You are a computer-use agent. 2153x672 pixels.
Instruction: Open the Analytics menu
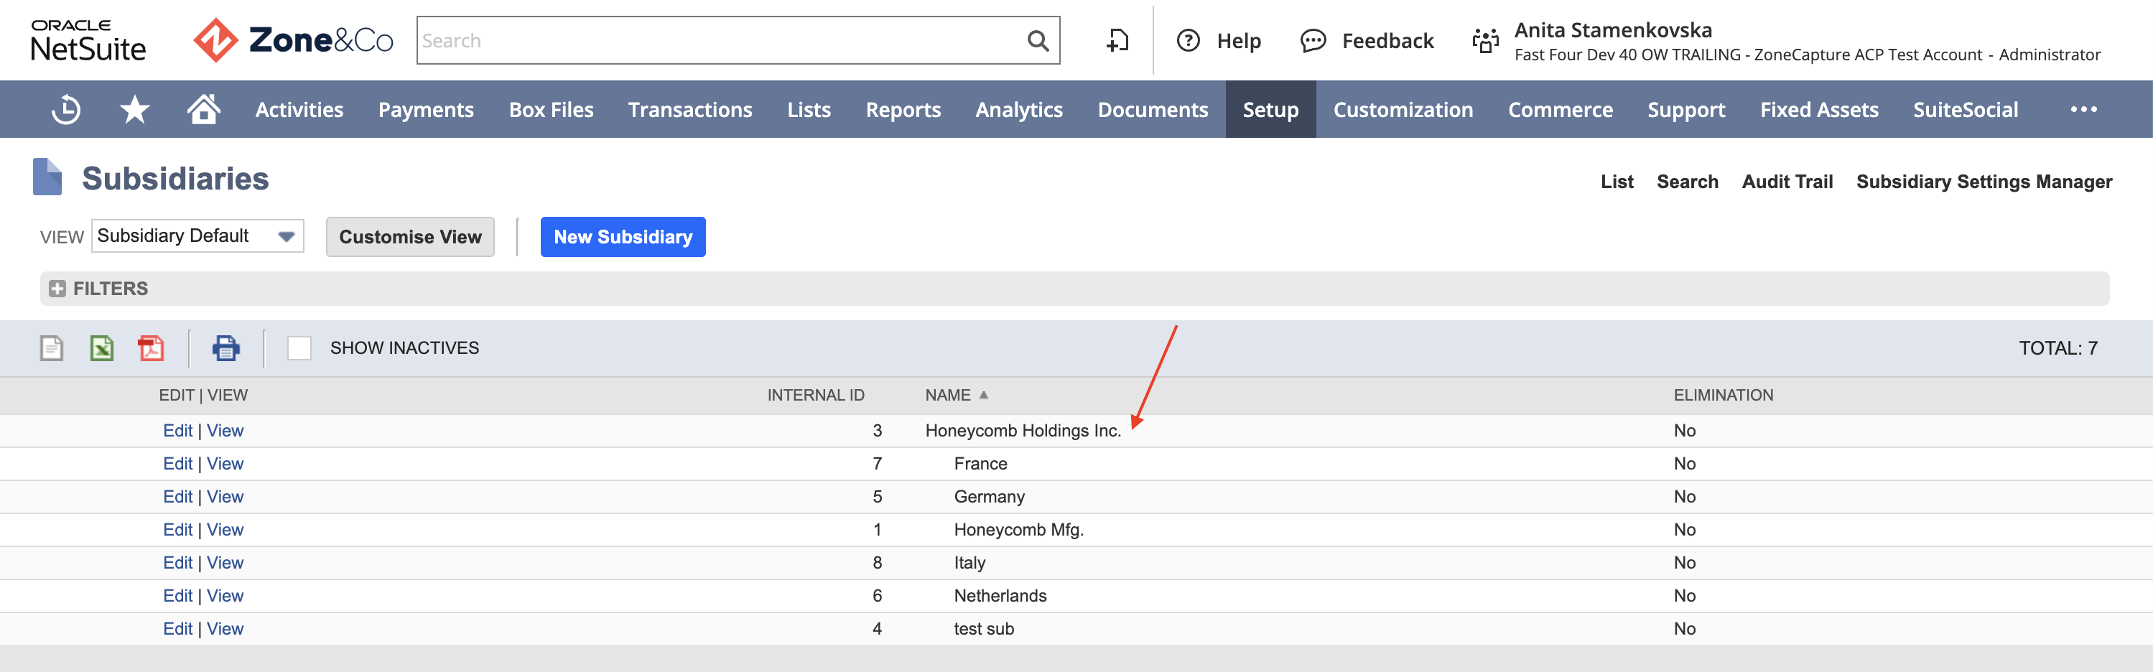tap(1020, 110)
